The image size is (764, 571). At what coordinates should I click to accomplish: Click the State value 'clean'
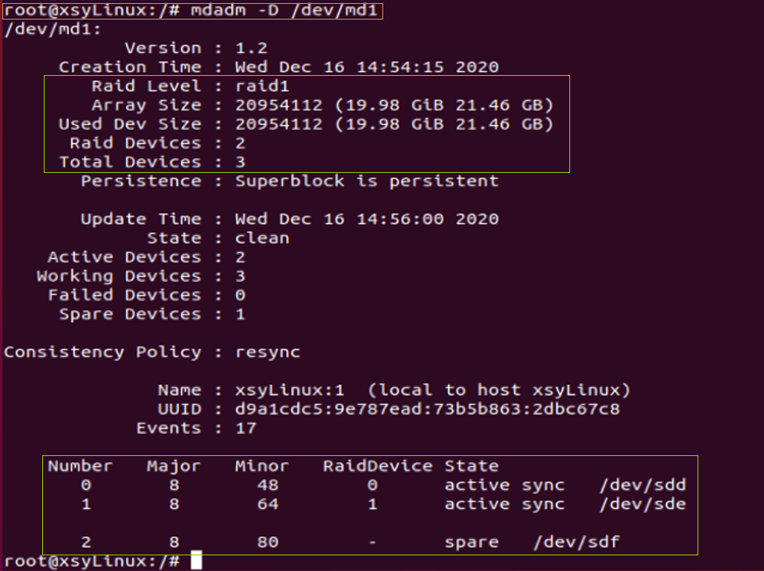click(262, 239)
